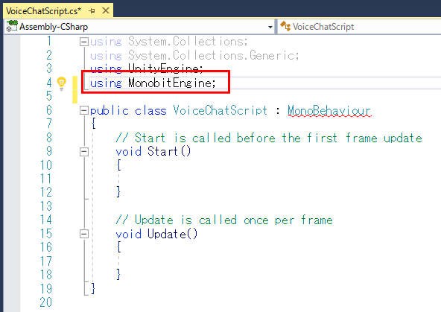The width and height of the screenshot is (441, 312).
Task: Pin the VoiceChatScript.cs tab
Action: coord(92,11)
